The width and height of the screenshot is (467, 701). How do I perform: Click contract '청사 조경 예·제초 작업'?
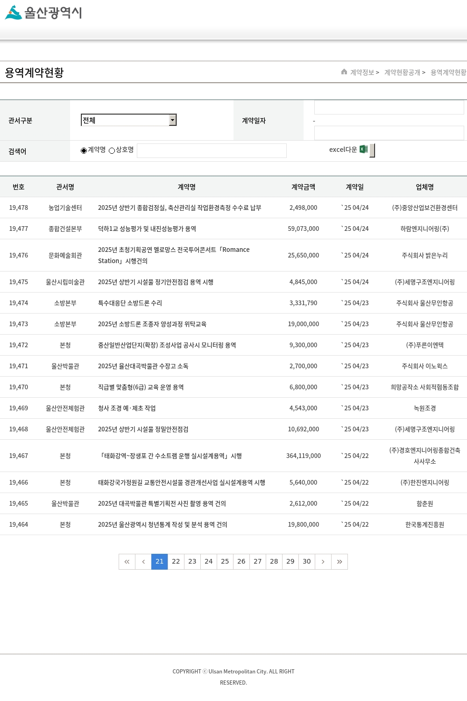pyautogui.click(x=127, y=408)
